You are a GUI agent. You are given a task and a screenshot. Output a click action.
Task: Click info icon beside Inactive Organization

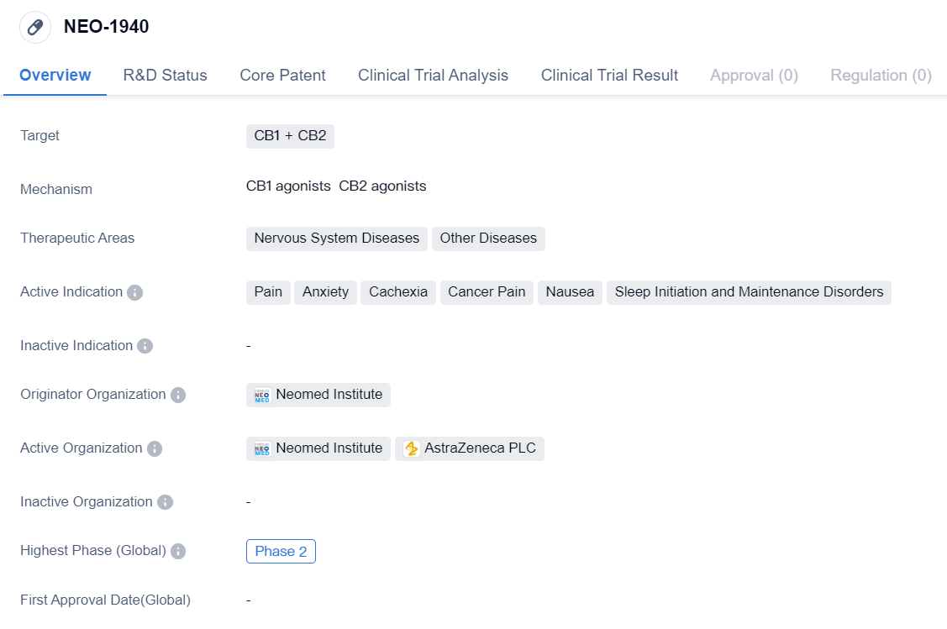tap(165, 502)
